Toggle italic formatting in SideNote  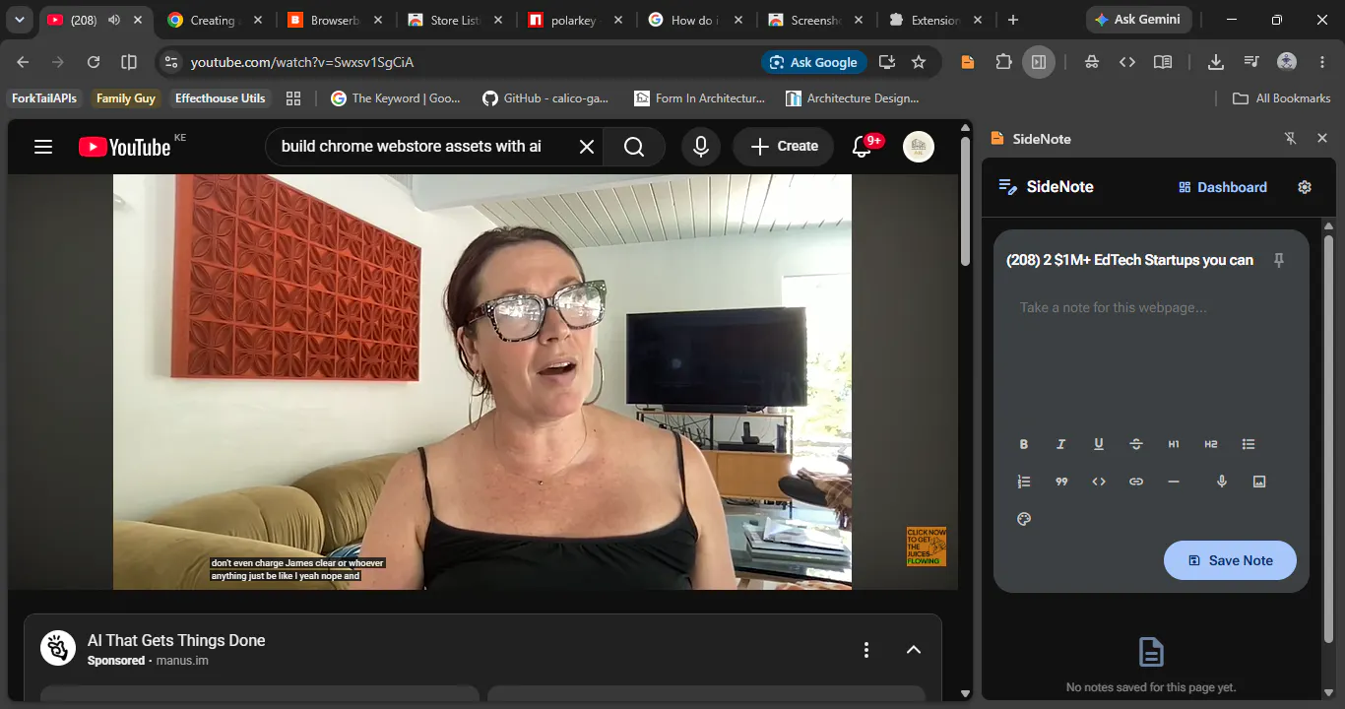click(x=1061, y=444)
